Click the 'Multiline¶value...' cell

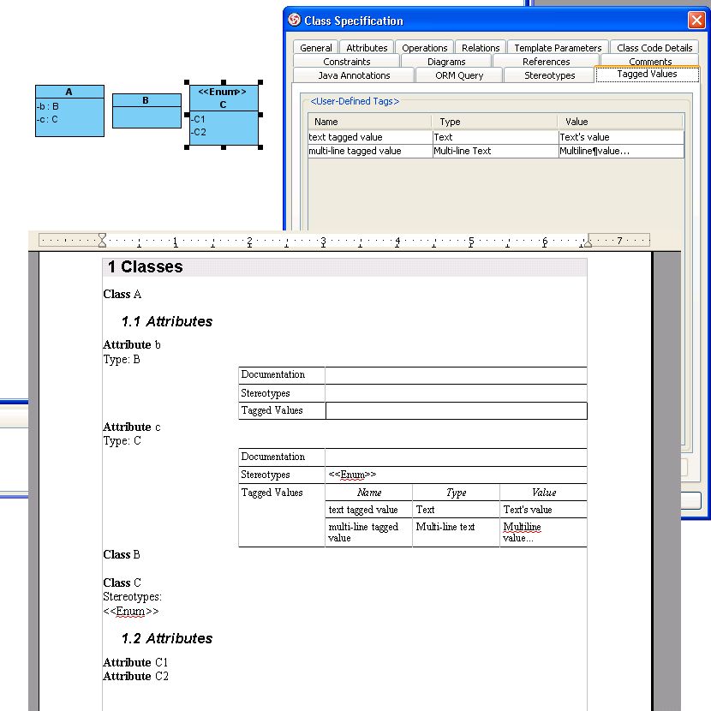pos(621,151)
